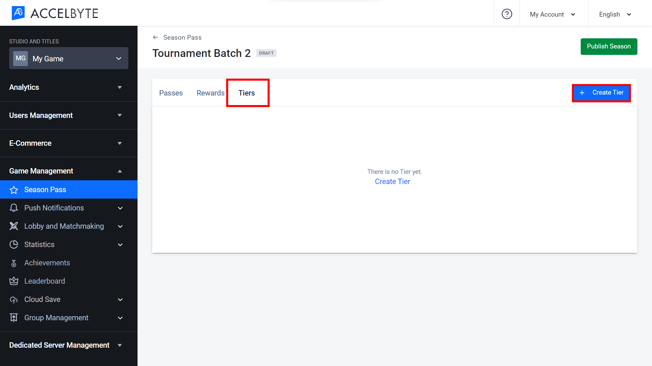Image resolution: width=652 pixels, height=366 pixels.
Task: Click the Achievements trophy icon
Action: (14, 263)
